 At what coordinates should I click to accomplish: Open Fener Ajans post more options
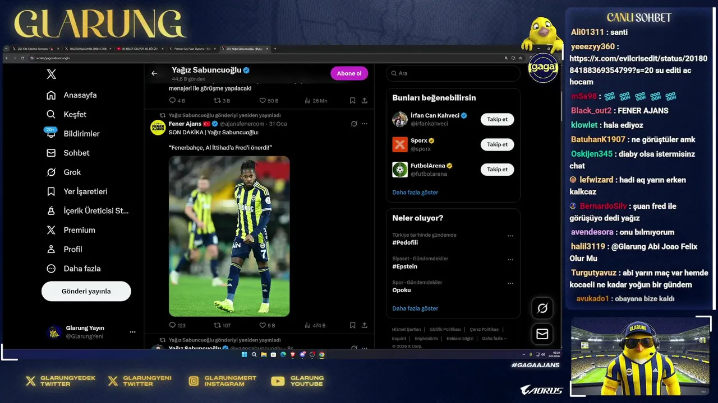(x=365, y=124)
